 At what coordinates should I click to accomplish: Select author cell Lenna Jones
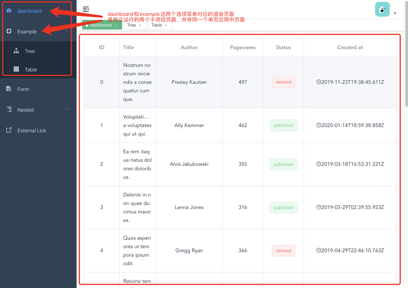pos(189,207)
